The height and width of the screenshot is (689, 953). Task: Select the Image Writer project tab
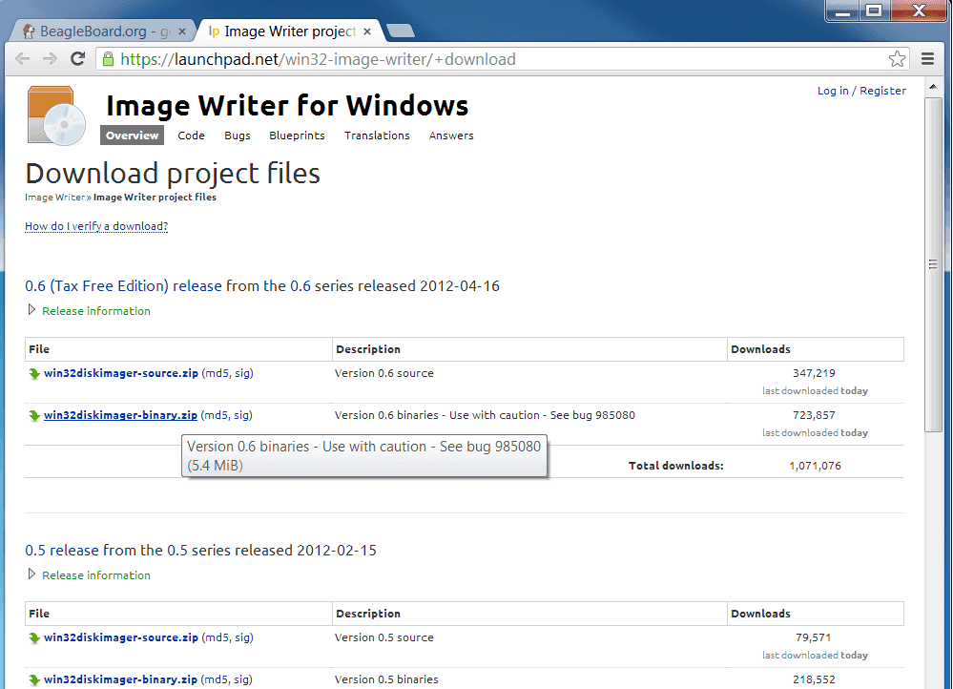289,31
